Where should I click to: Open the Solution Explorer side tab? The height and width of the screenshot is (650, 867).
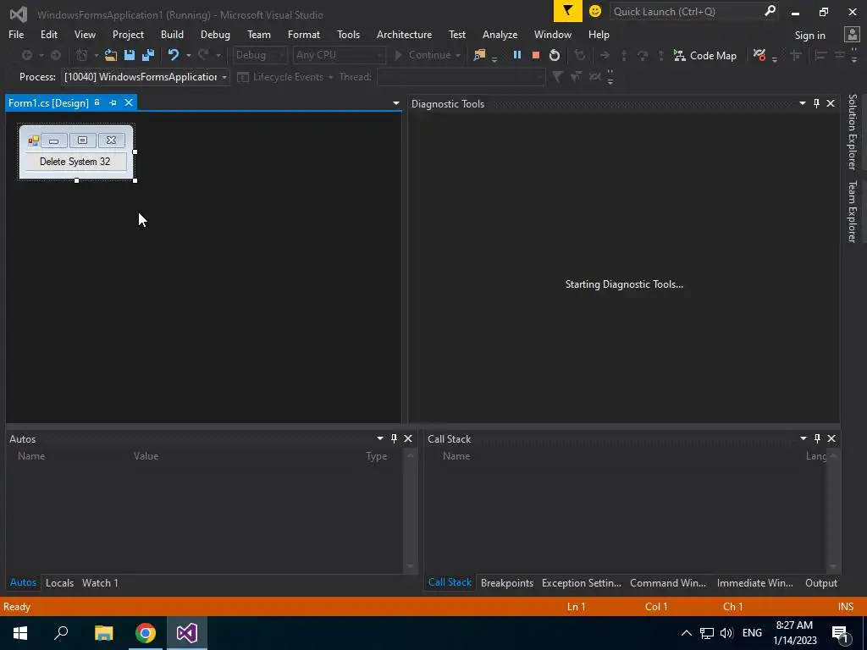coord(853,132)
